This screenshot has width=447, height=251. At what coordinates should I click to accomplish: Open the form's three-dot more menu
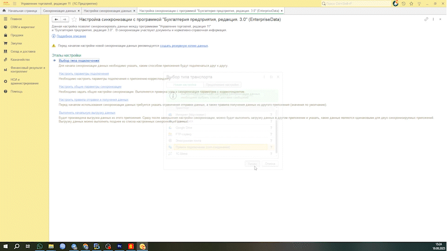click(x=433, y=19)
